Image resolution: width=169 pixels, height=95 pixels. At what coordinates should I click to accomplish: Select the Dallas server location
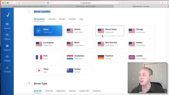pos(48,31)
